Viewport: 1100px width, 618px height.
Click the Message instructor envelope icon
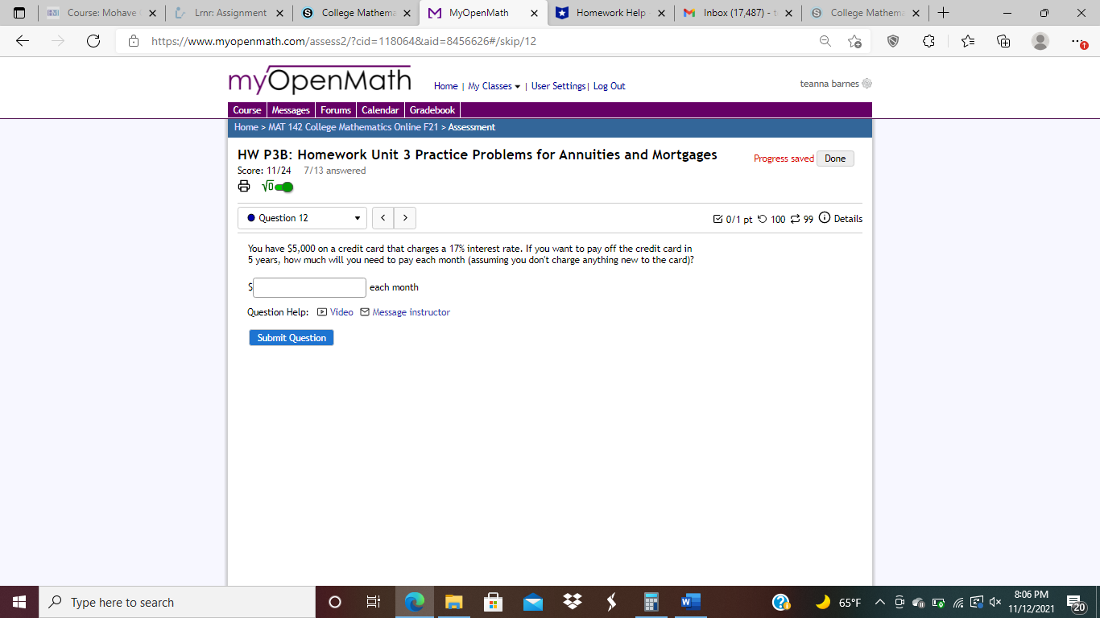point(364,312)
